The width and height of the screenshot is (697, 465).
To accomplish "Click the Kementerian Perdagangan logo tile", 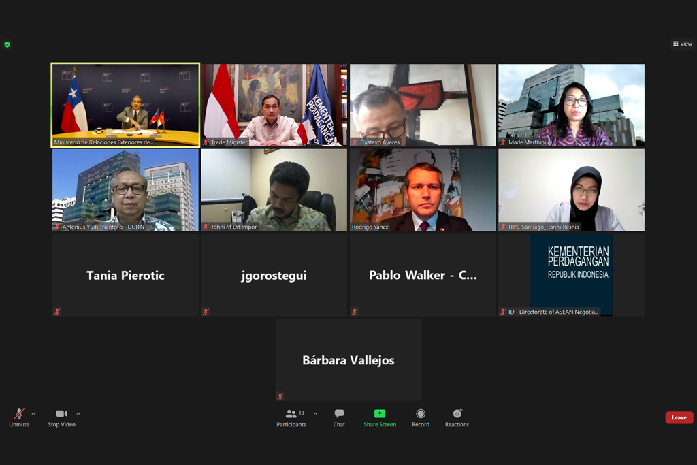I will 571,275.
